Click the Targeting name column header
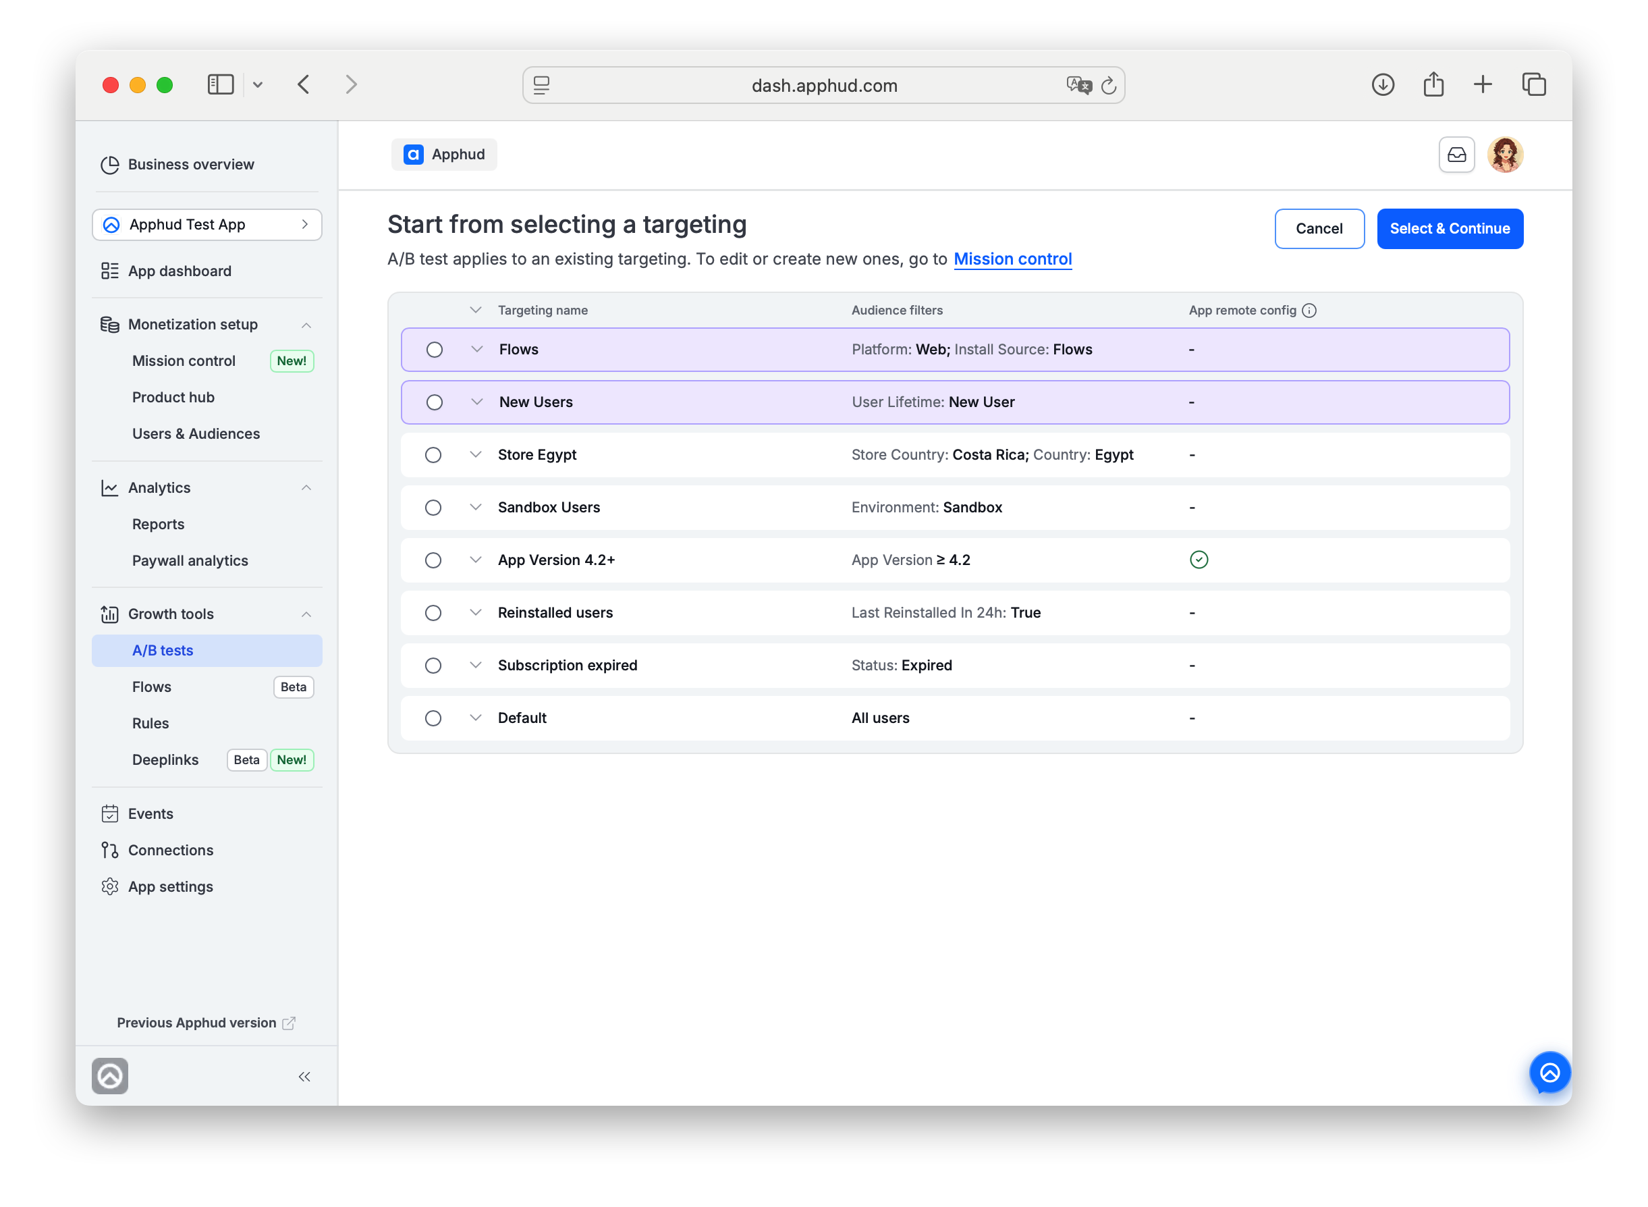This screenshot has width=1648, height=1207. [543, 311]
